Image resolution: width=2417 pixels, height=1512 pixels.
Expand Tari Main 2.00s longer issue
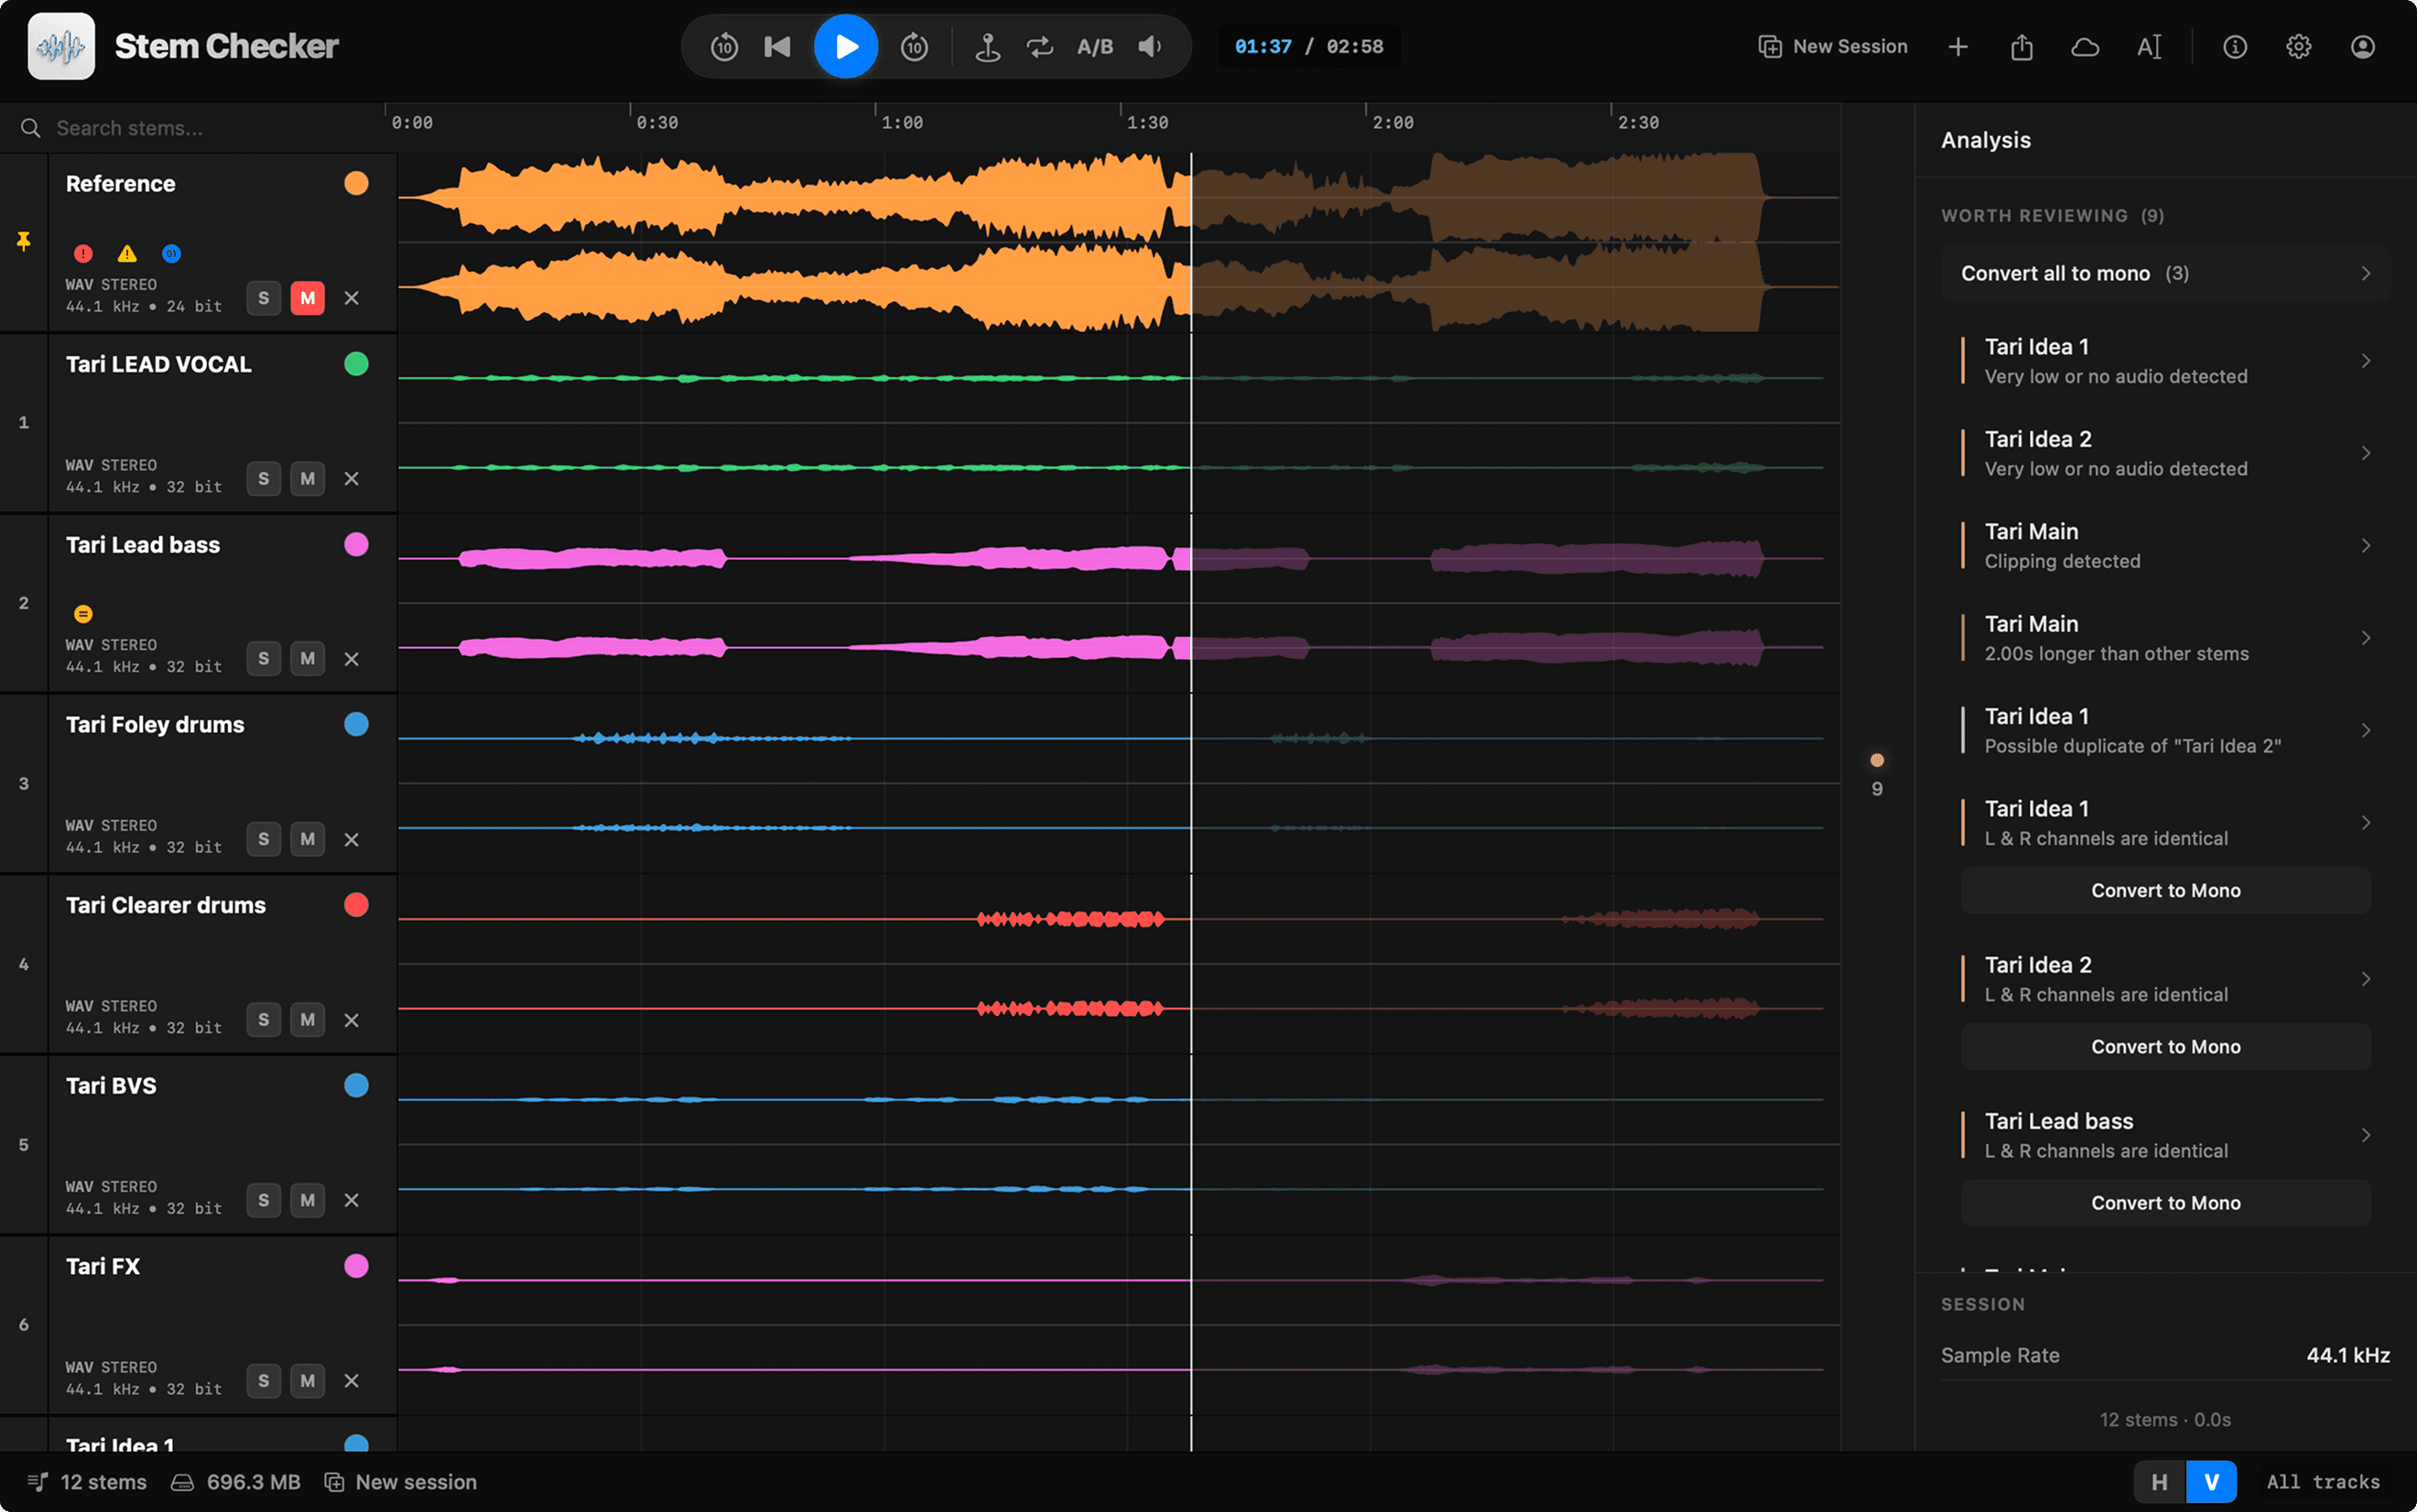tap(2165, 638)
